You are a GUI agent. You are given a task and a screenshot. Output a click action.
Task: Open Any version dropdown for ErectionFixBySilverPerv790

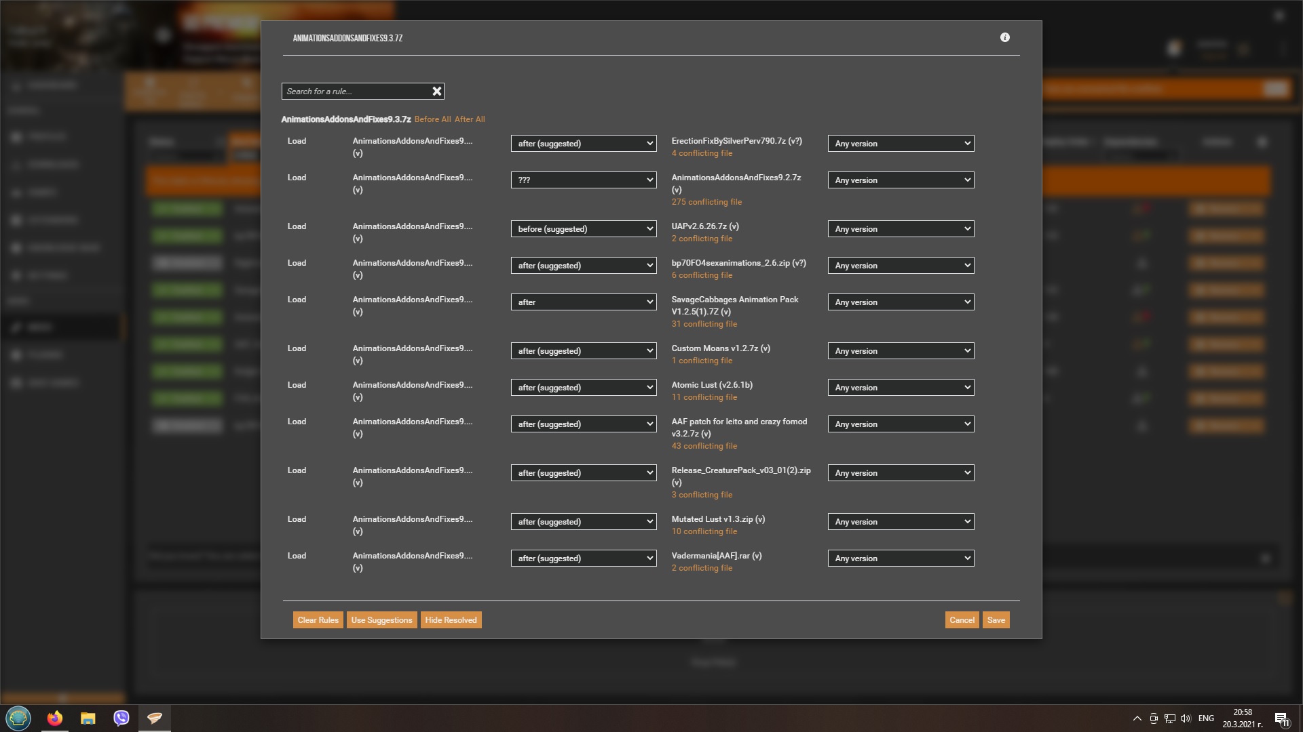pos(901,144)
